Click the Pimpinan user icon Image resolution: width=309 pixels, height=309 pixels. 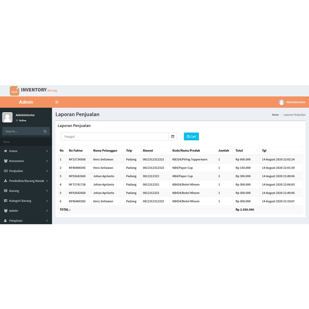[5, 221]
